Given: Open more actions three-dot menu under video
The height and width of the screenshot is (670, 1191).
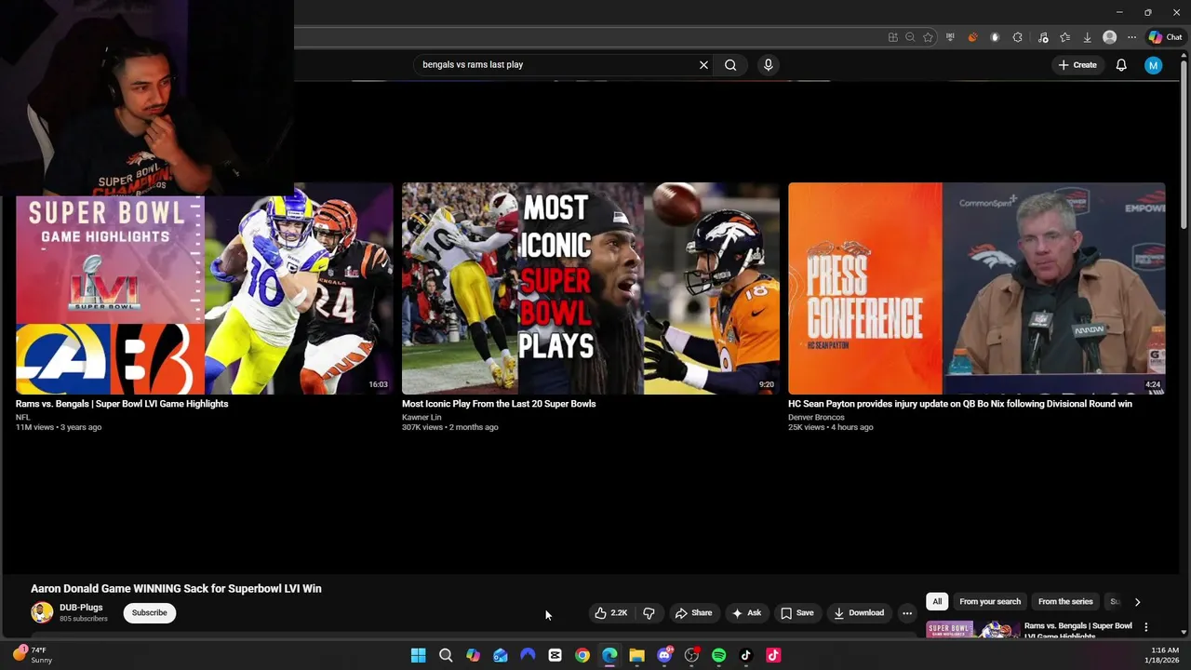Looking at the screenshot, I should (x=907, y=612).
